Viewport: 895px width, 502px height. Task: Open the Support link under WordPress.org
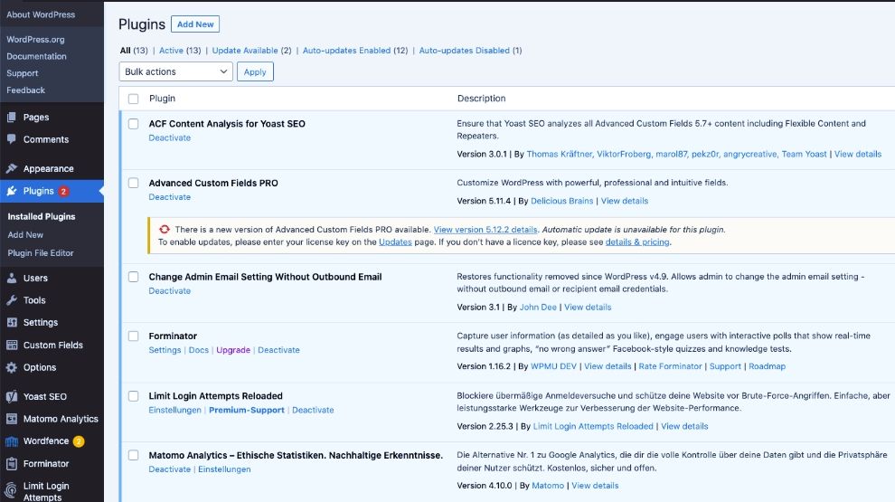click(23, 73)
